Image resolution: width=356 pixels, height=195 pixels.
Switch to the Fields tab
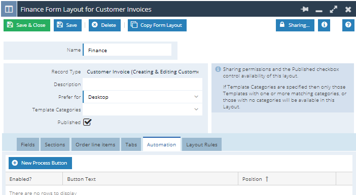coord(28,144)
